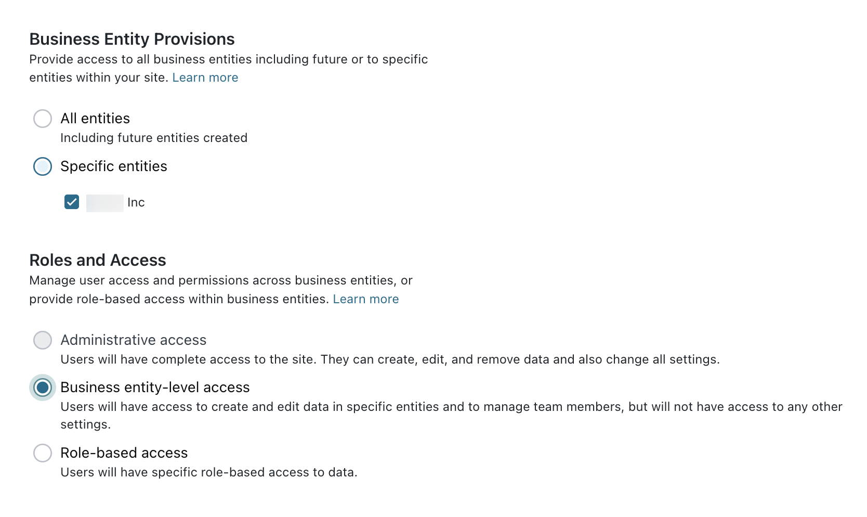Viewport: 867px width, 517px height.
Task: Click the blurred entity name before Inc
Action: point(105,203)
